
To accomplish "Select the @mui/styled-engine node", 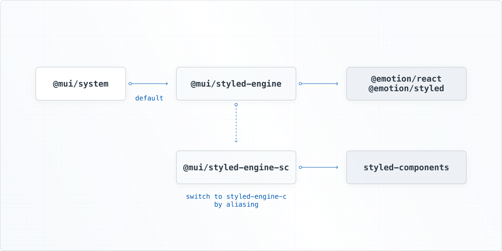I will pyautogui.click(x=236, y=83).
